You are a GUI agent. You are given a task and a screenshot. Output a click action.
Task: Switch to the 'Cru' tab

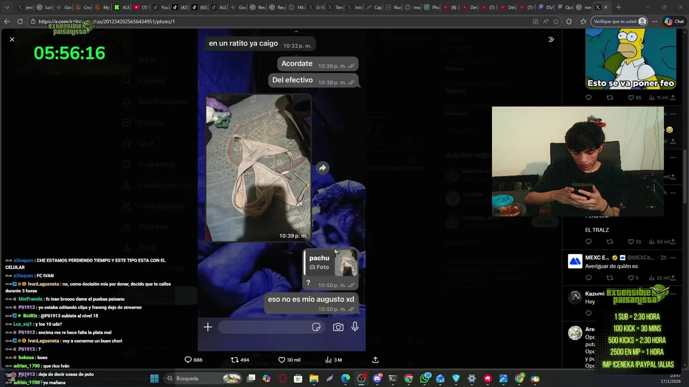tap(83, 8)
